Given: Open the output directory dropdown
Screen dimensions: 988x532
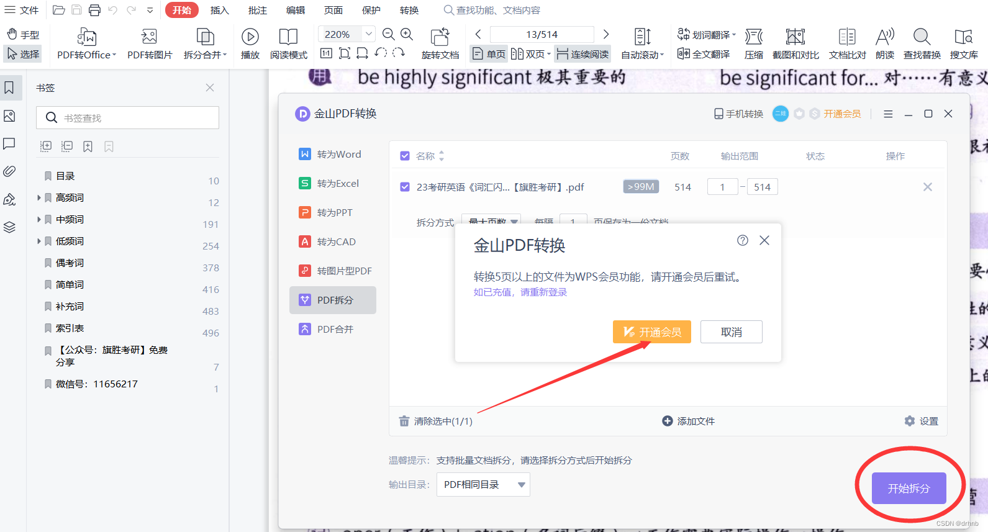Looking at the screenshot, I should pos(483,485).
